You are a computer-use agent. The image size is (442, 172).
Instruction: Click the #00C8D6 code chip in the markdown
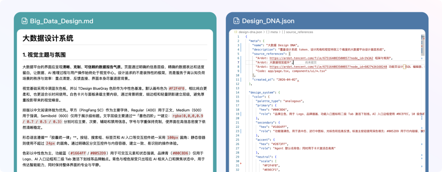point(181,154)
